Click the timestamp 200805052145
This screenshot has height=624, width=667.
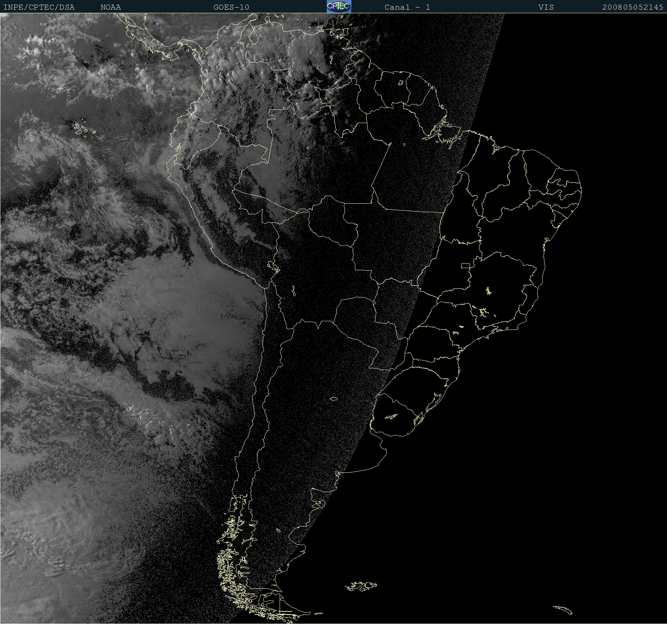(x=633, y=7)
